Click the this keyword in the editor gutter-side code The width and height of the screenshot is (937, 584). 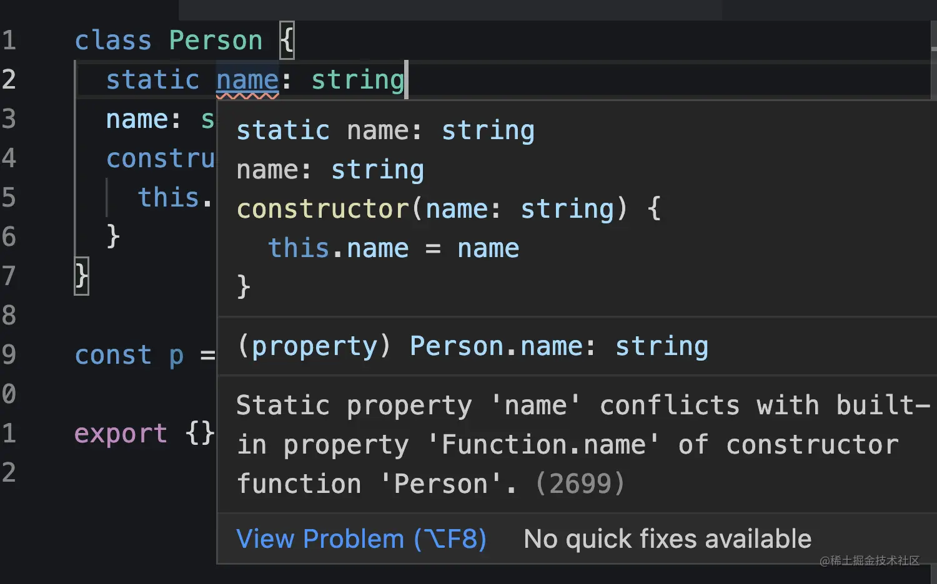[x=168, y=198]
